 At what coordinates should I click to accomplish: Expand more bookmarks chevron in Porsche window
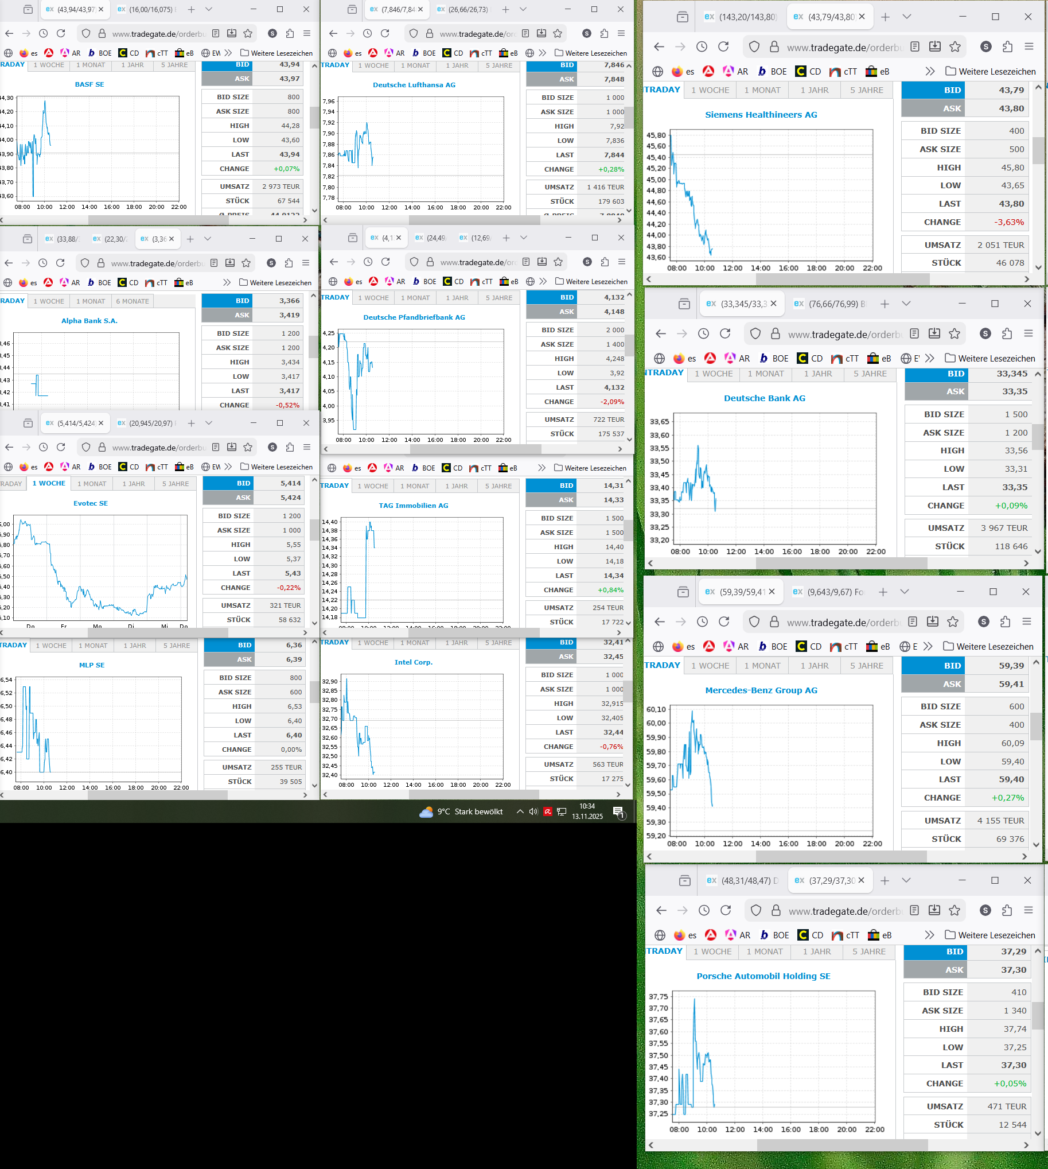click(929, 935)
